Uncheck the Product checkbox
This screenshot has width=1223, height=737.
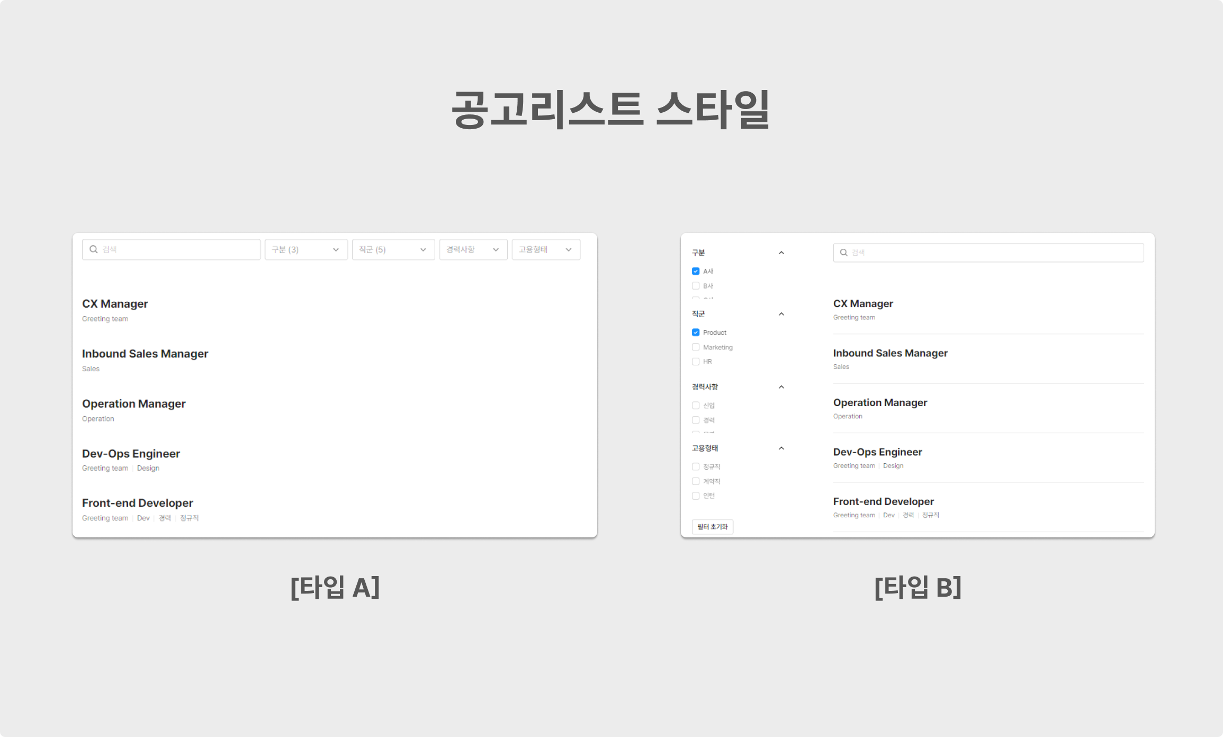tap(696, 332)
